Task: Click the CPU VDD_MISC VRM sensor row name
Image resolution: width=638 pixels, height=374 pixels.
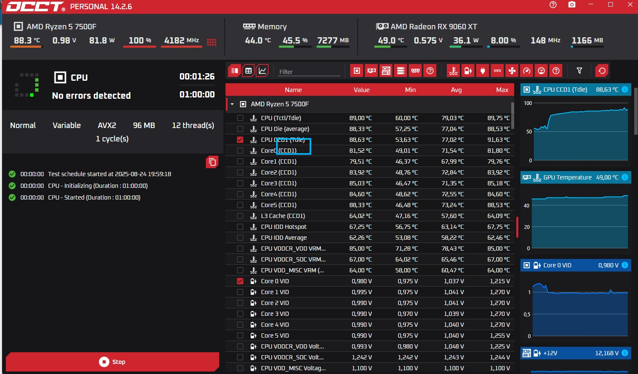Action: (292, 270)
